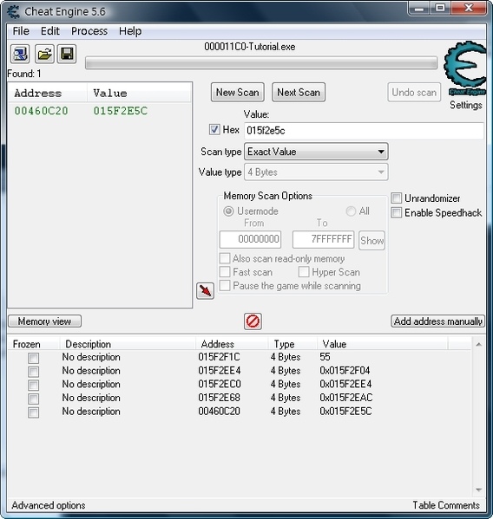Click Cheat Engine title bar icon
The height and width of the screenshot is (519, 493).
[x=14, y=11]
